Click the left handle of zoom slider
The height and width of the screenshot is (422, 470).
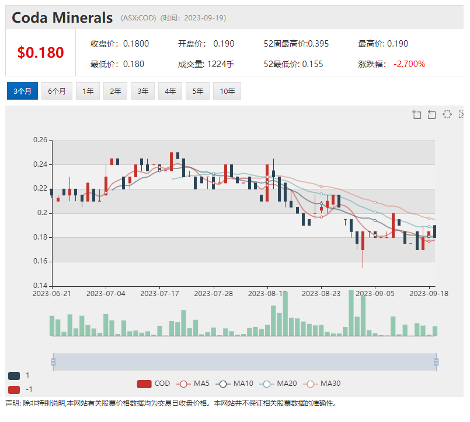tap(53, 362)
